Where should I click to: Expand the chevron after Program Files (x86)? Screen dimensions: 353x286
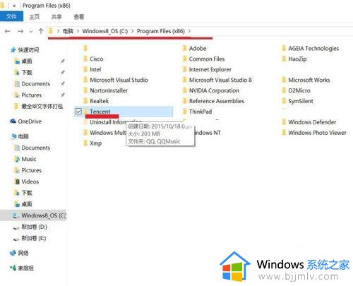[x=189, y=31]
